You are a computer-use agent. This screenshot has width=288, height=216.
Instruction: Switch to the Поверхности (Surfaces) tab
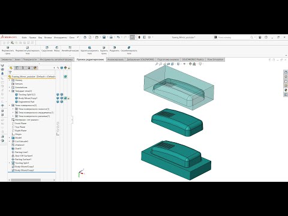pyautogui.click(x=30, y=59)
